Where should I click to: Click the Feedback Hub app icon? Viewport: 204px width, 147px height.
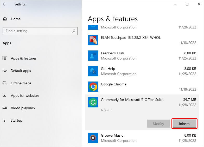pyautogui.click(x=93, y=56)
